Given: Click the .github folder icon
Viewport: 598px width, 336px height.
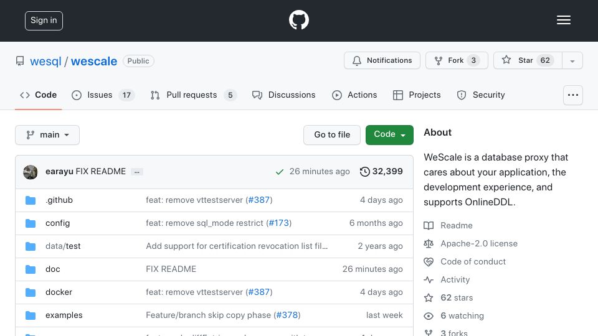Looking at the screenshot, I should (x=31, y=200).
